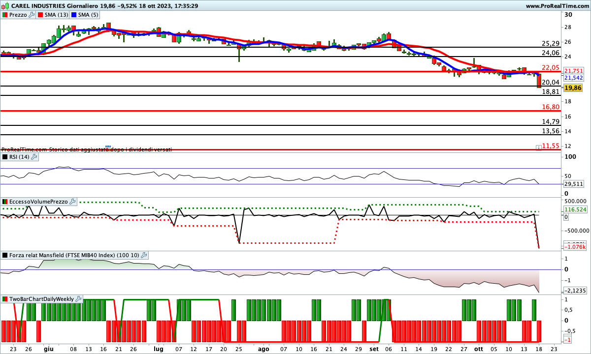Click the EccessoVolumePrezzo wrench icon
This screenshot has width=591, height=354.
[x=72, y=202]
